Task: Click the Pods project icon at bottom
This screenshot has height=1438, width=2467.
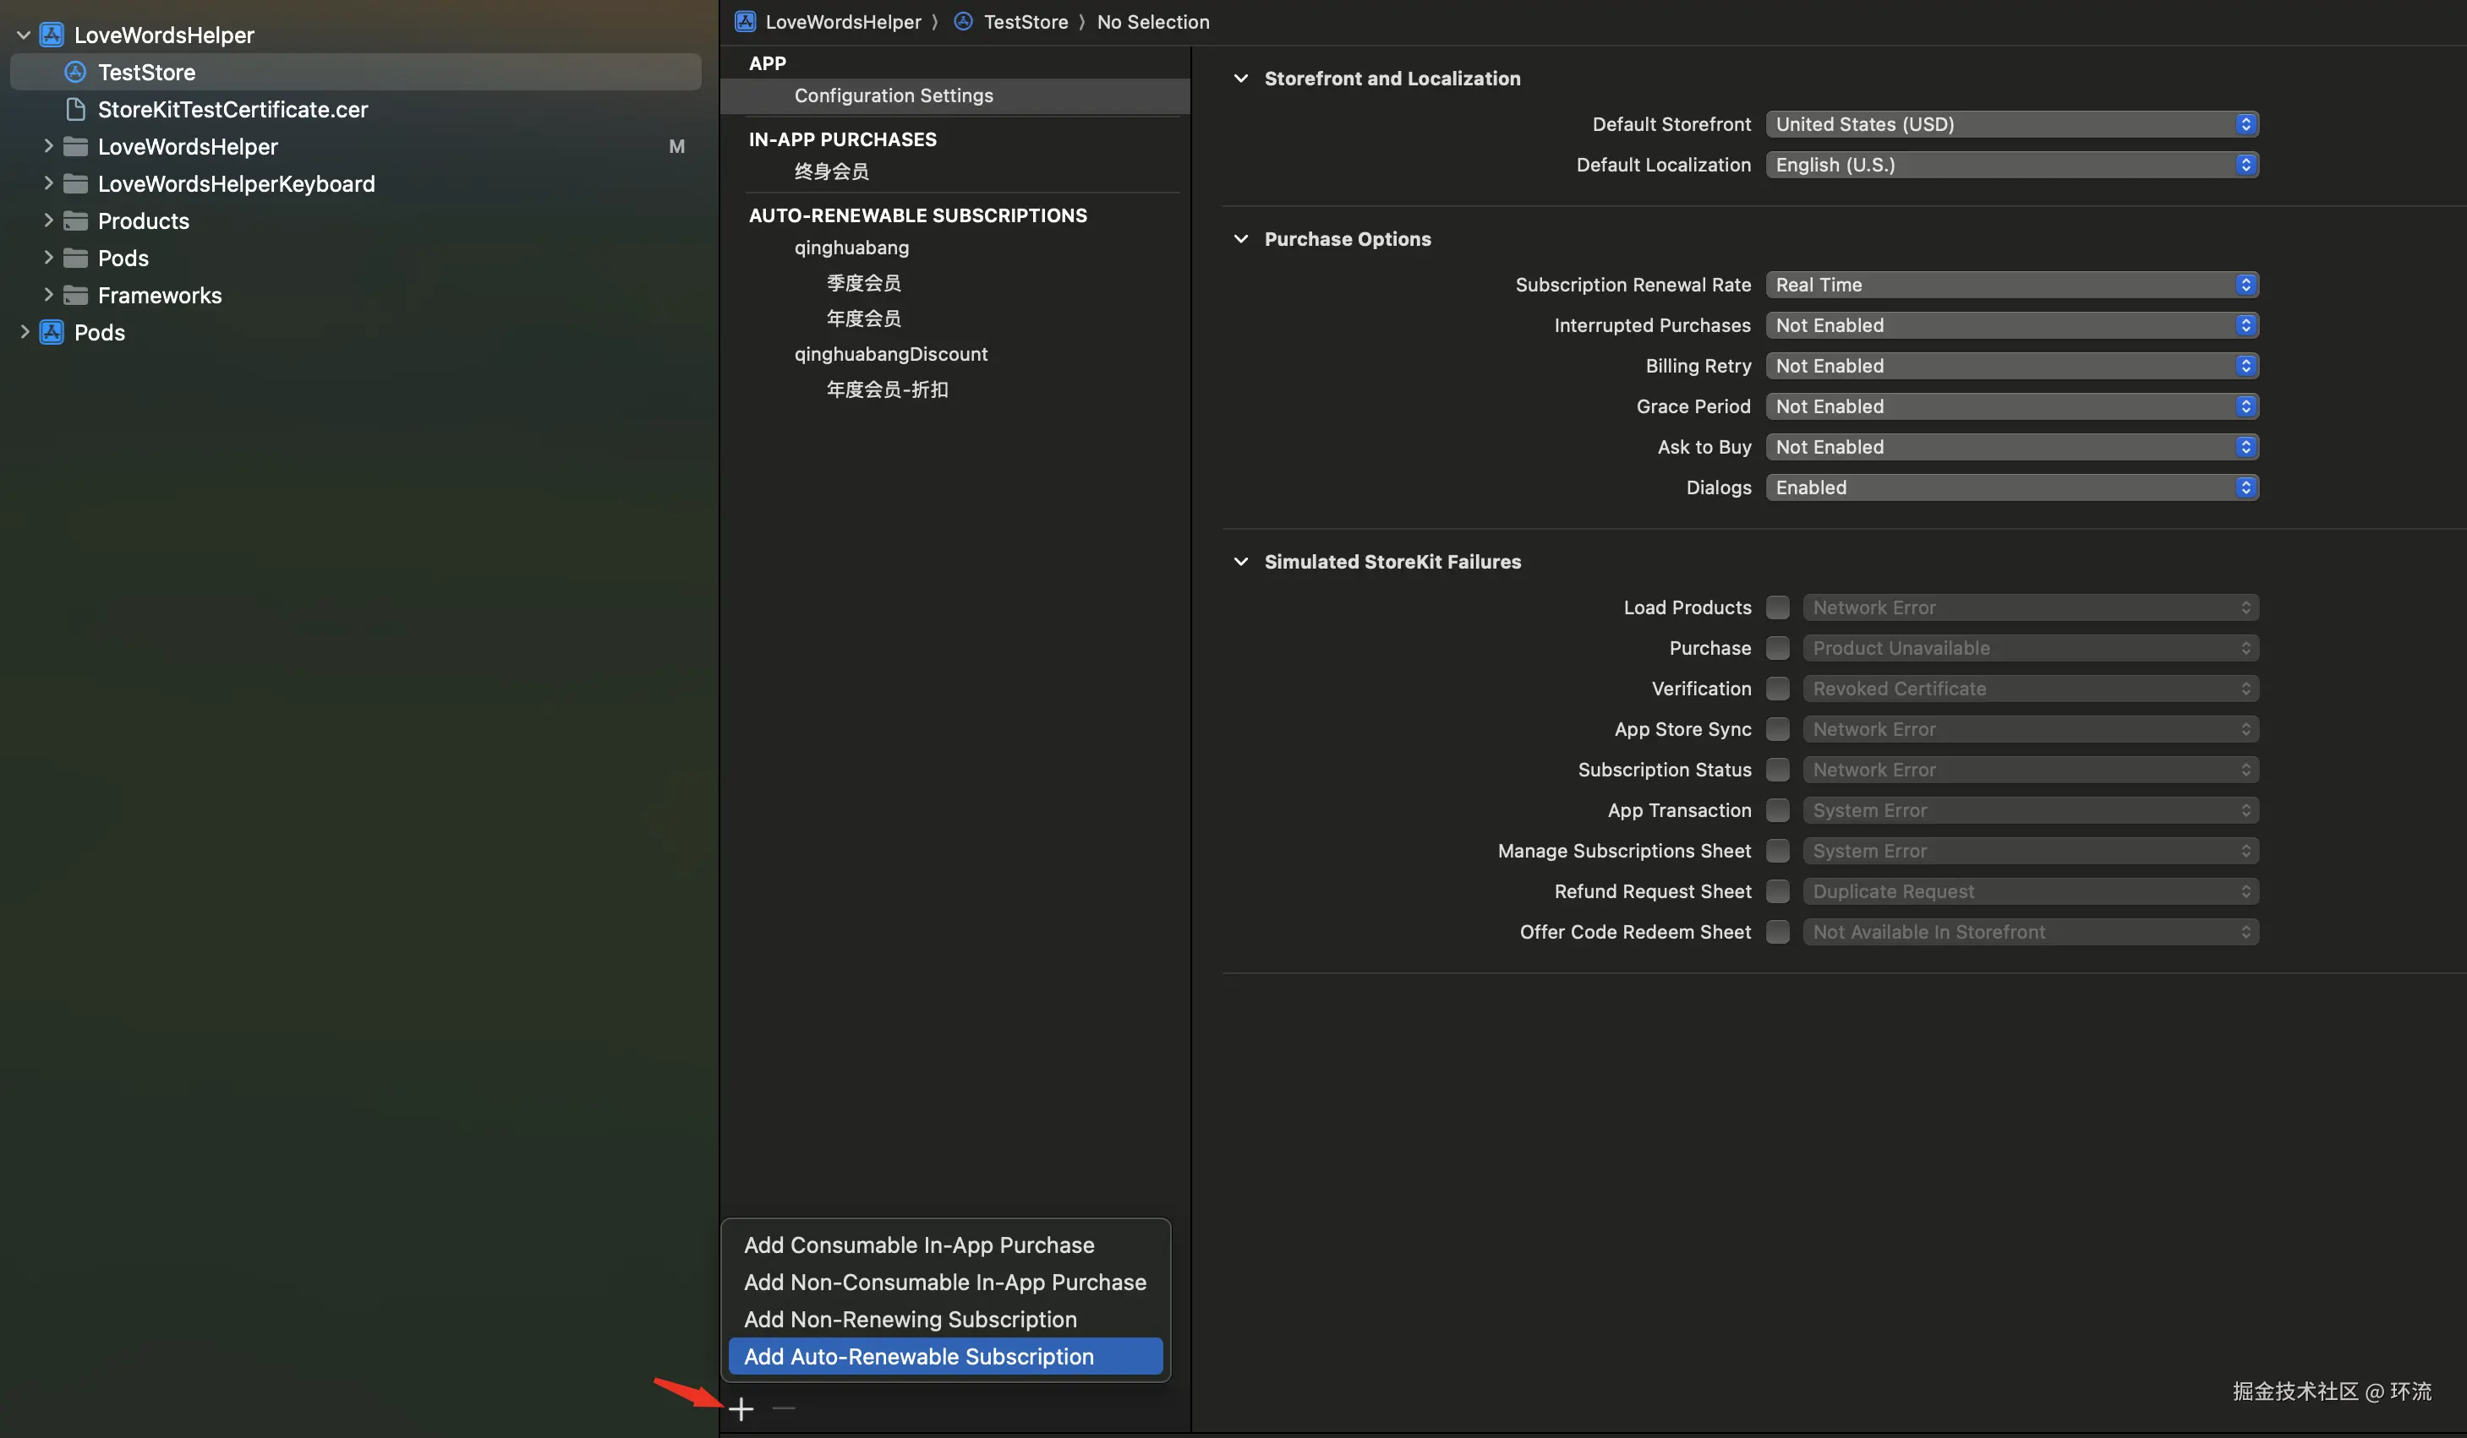Action: pyautogui.click(x=52, y=333)
